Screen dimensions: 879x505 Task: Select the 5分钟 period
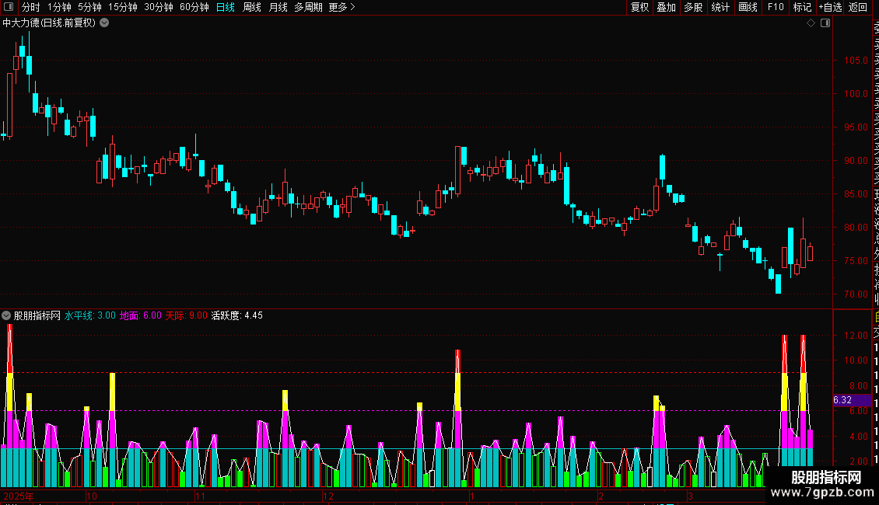[89, 7]
